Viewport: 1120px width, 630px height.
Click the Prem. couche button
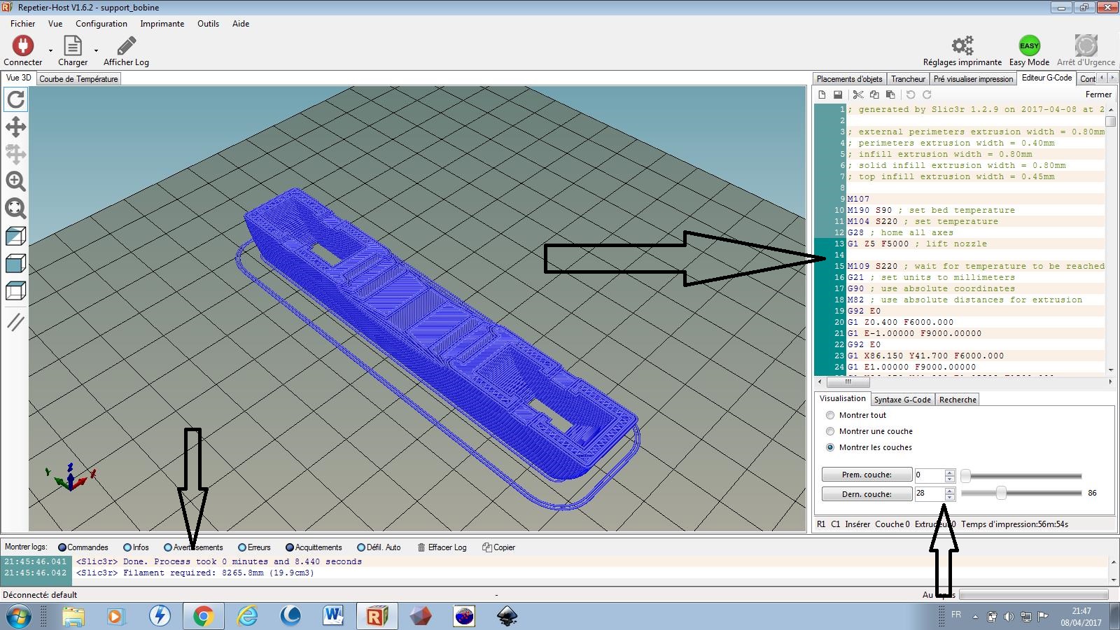(x=867, y=475)
